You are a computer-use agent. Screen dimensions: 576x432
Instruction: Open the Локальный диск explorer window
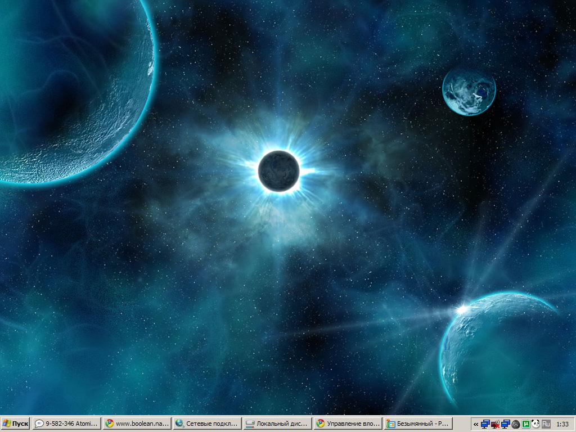(277, 424)
